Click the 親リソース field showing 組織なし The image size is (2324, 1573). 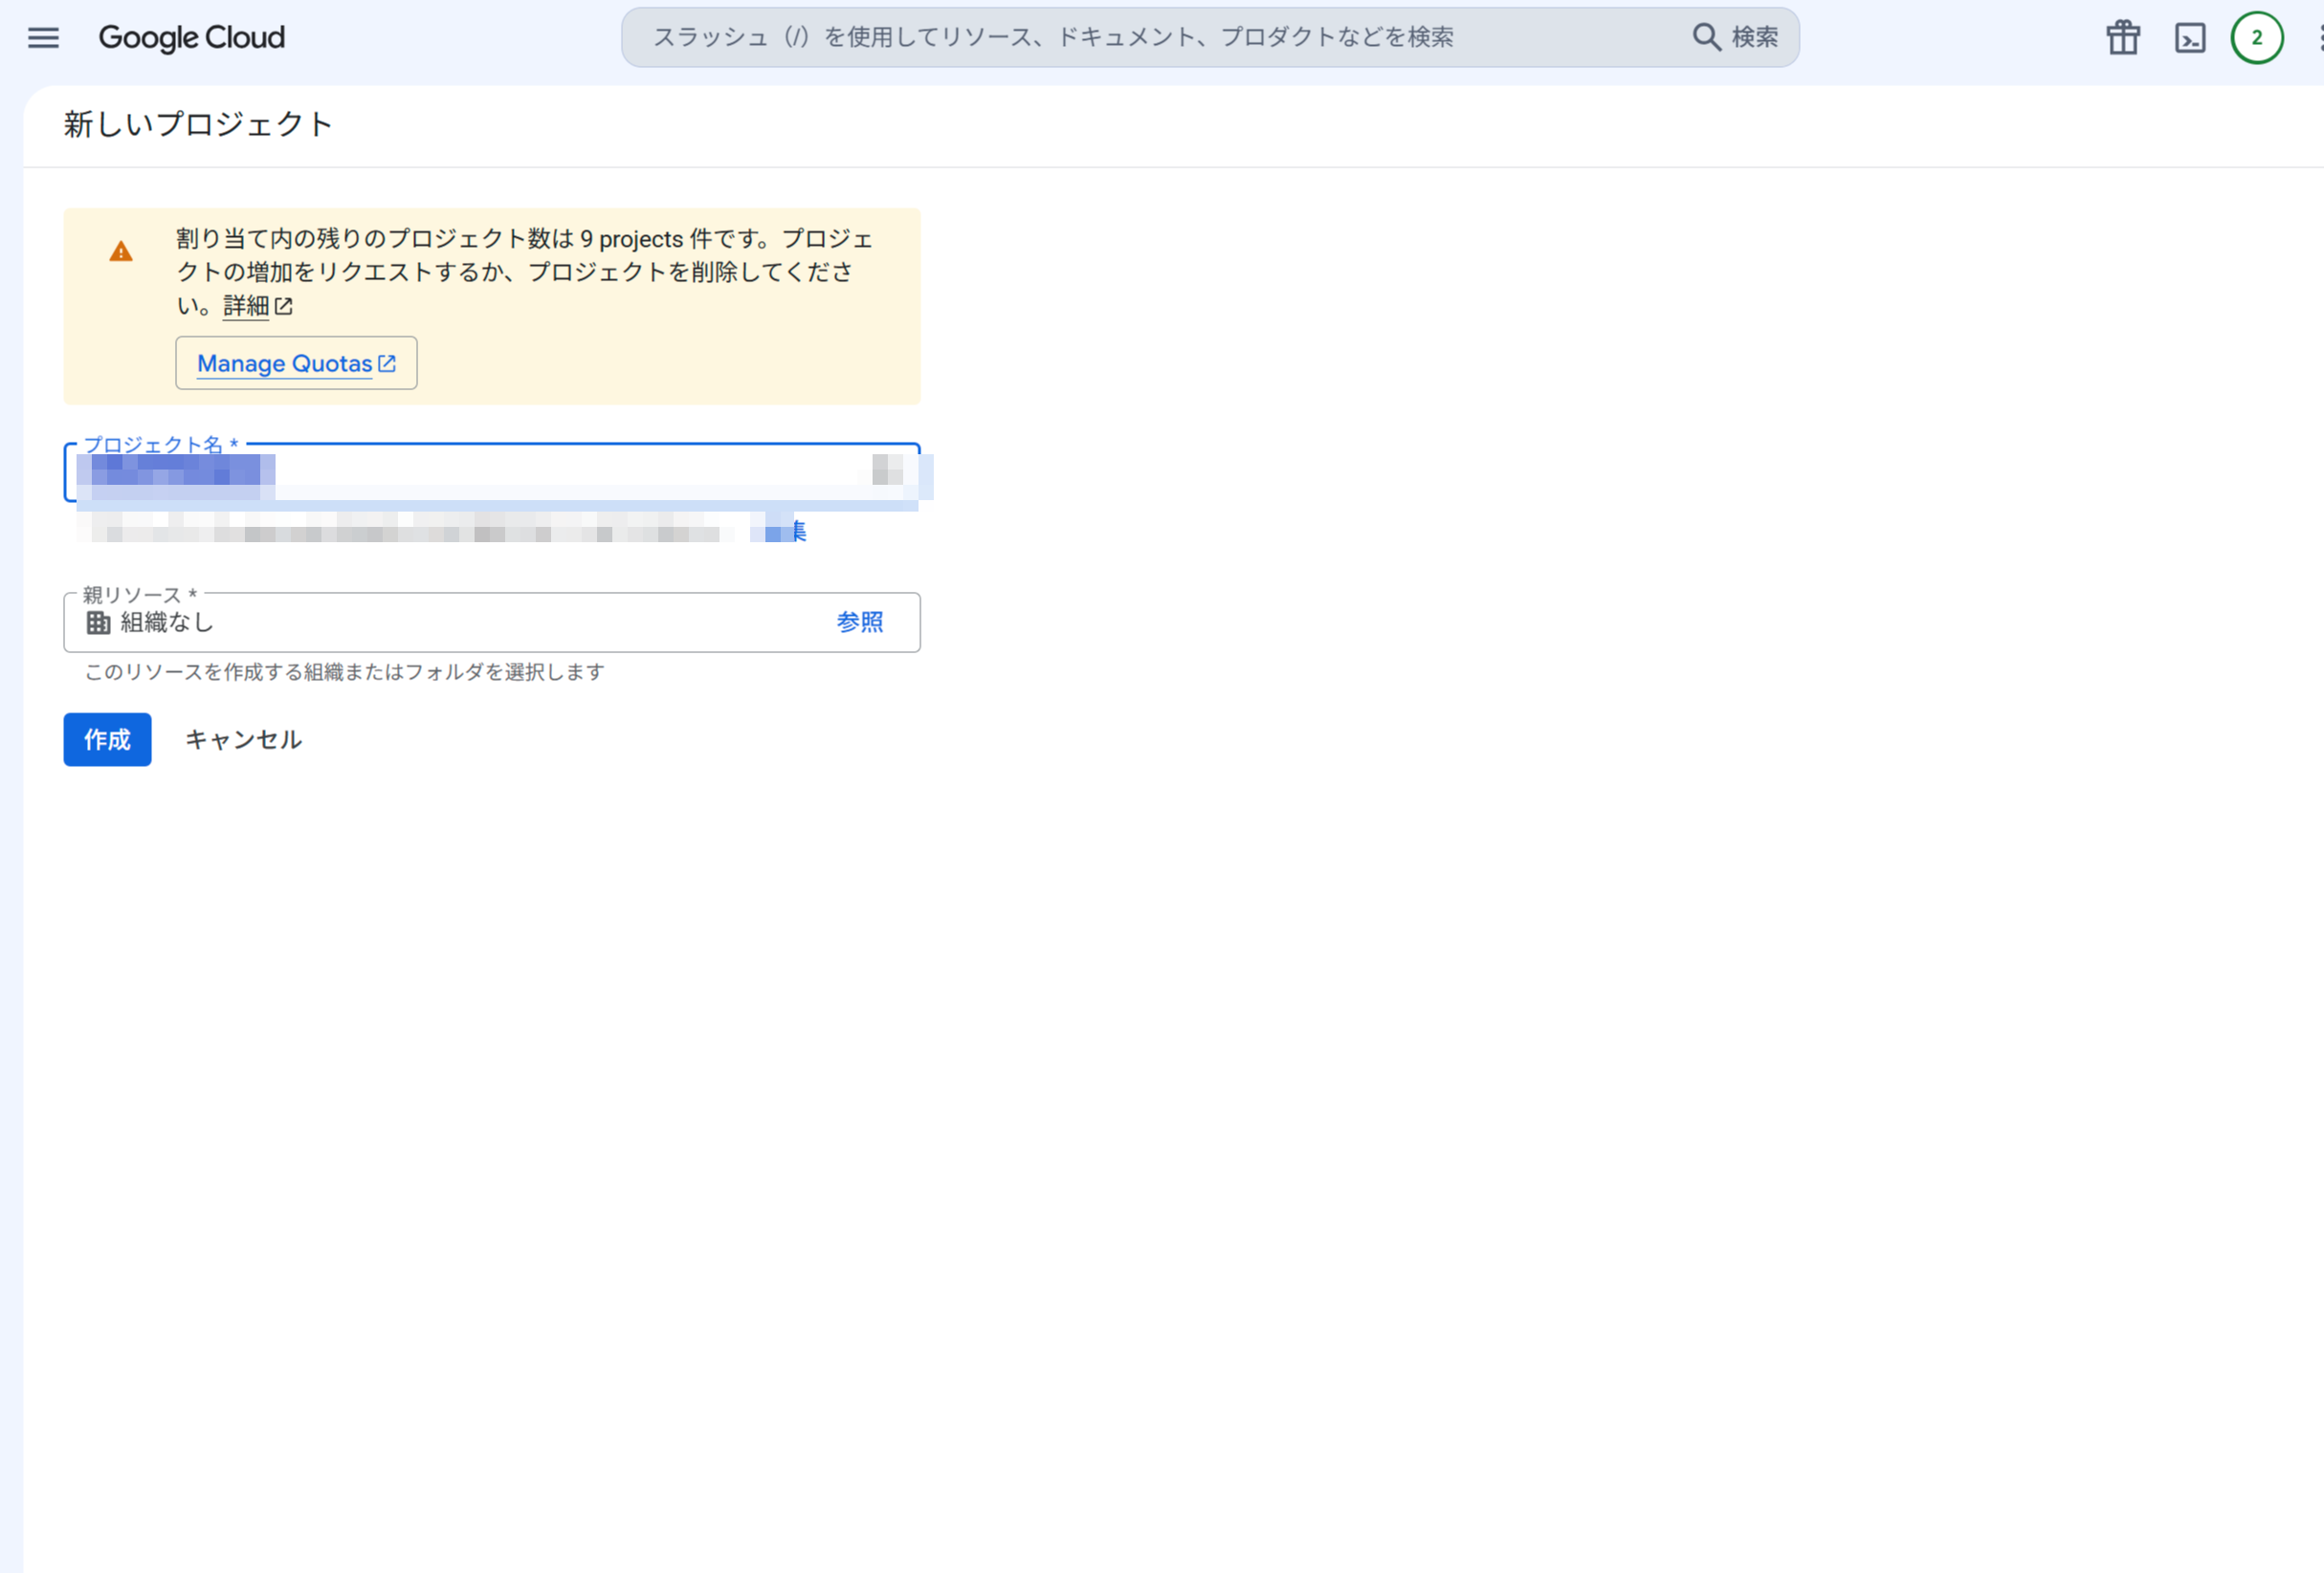point(492,623)
